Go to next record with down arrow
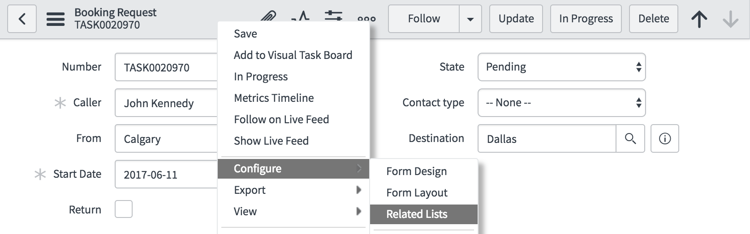This screenshot has height=234, width=750. tap(730, 19)
